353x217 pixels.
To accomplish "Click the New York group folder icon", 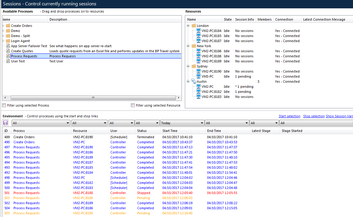I will [194, 46].
